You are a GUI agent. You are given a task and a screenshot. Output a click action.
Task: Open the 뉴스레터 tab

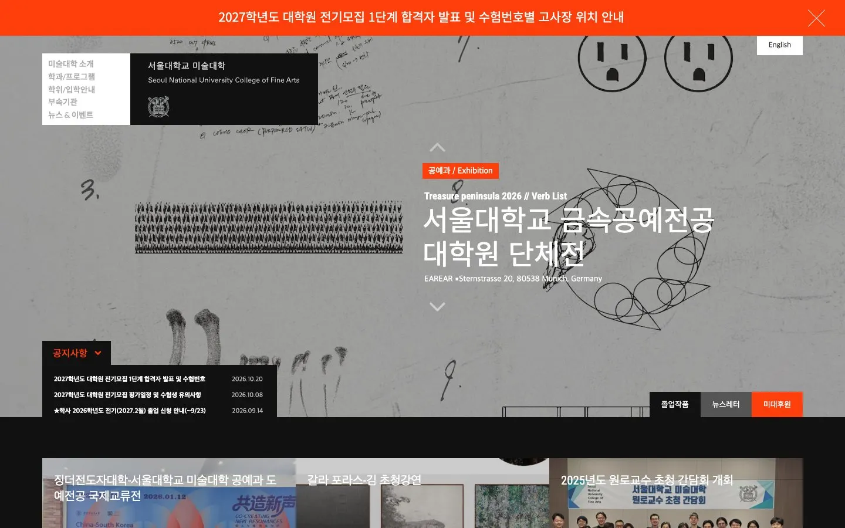pos(726,404)
